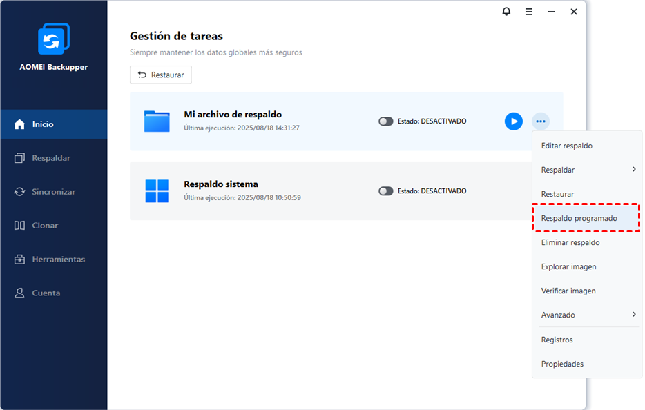
Task: Open the hamburger menu in title bar
Action: click(x=529, y=12)
